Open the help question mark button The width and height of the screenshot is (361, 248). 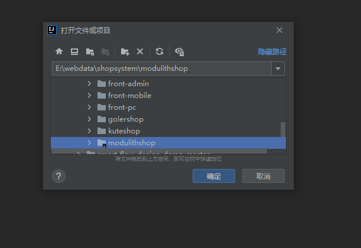(x=59, y=176)
